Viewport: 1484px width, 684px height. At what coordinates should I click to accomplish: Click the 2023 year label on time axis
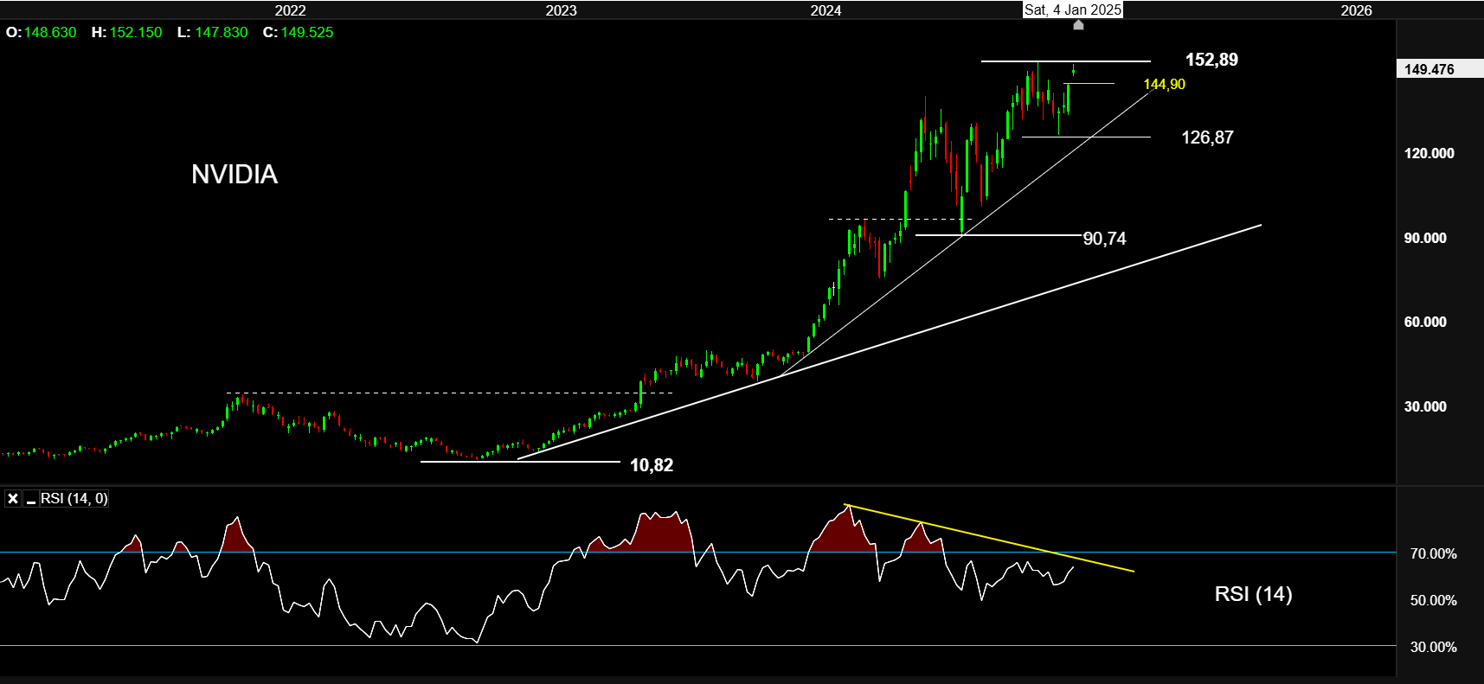click(x=562, y=10)
